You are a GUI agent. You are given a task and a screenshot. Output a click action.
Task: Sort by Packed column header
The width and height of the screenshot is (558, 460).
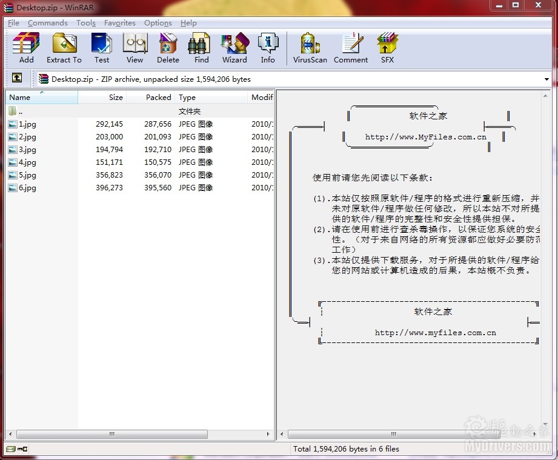pos(150,97)
